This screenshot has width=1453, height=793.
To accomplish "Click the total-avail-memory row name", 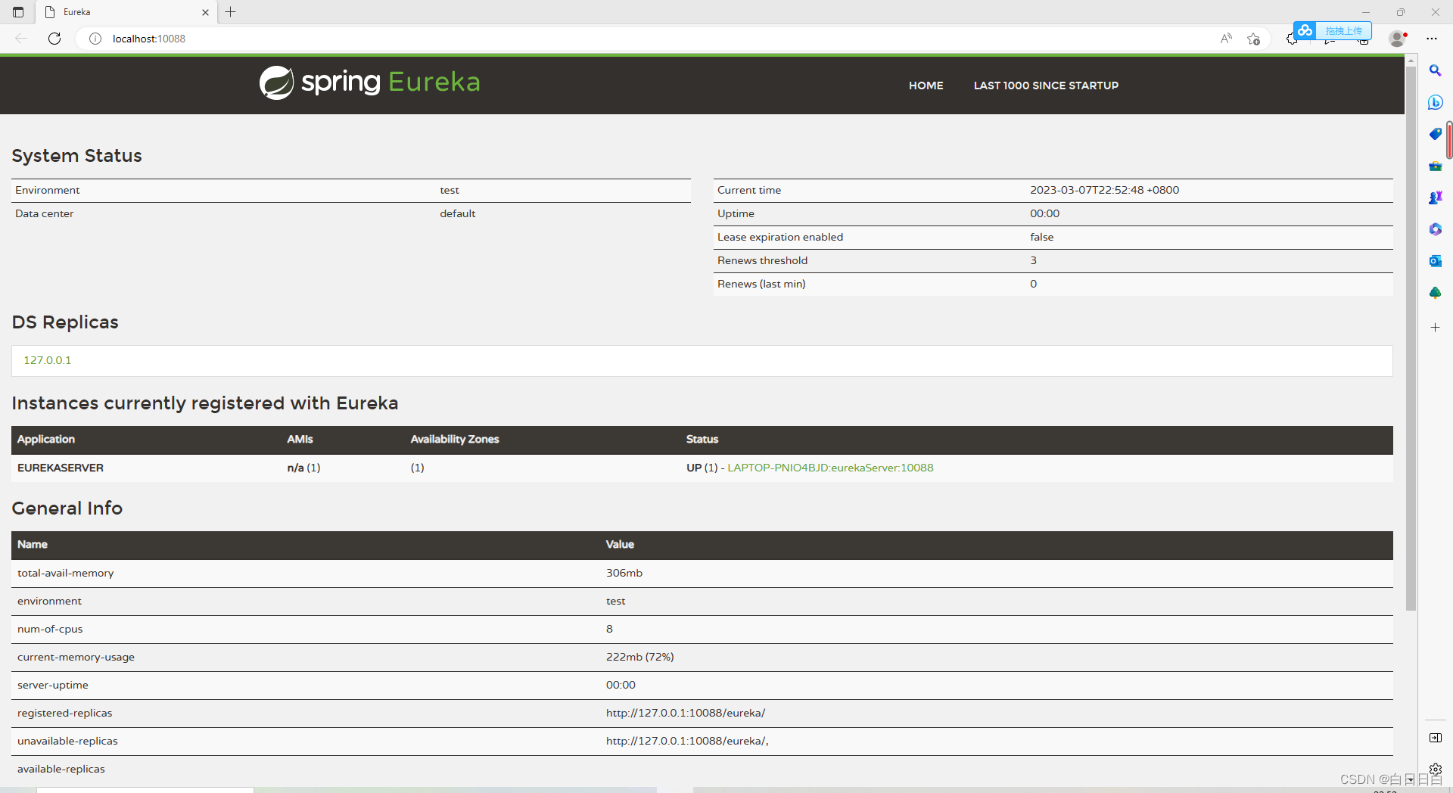I will 66,573.
